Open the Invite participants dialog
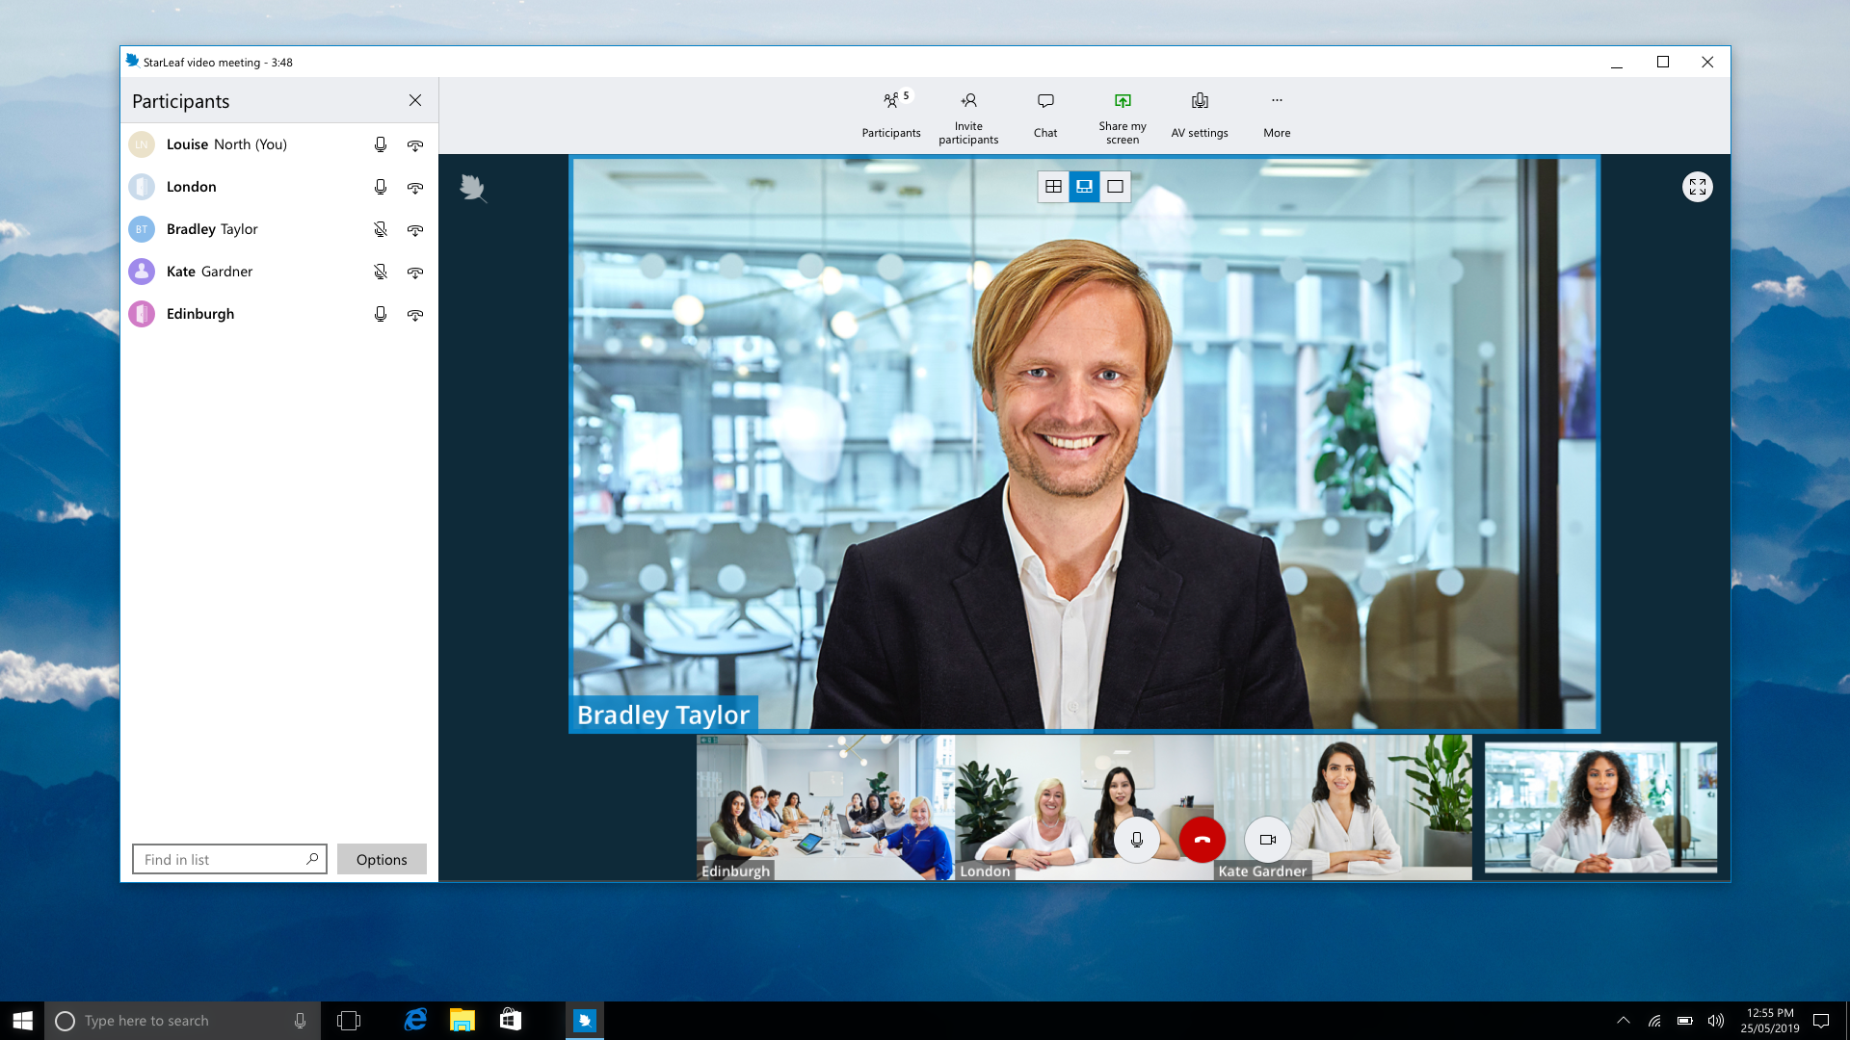This screenshot has height=1040, width=1850. 968,116
